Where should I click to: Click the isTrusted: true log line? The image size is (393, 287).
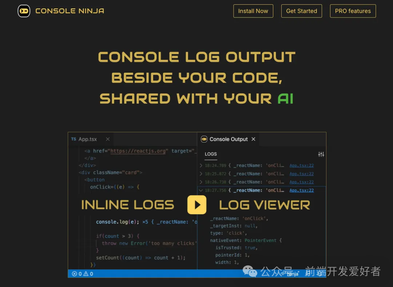237,248
